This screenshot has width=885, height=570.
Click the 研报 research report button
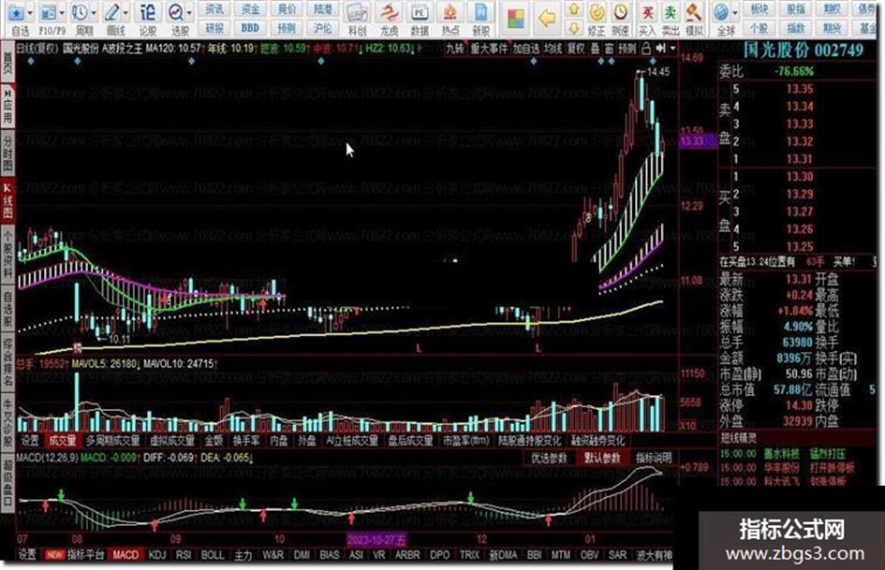tap(214, 28)
